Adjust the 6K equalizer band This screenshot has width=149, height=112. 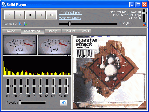pyautogui.click(x=47, y=86)
